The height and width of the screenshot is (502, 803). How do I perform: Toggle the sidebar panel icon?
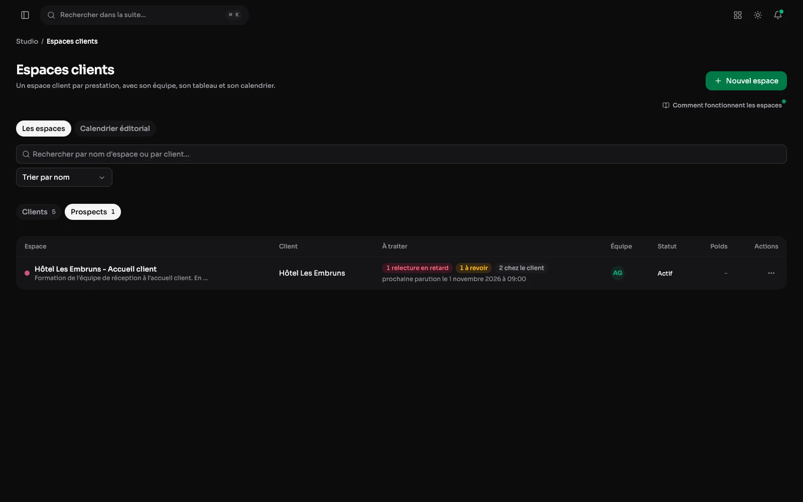(x=25, y=15)
